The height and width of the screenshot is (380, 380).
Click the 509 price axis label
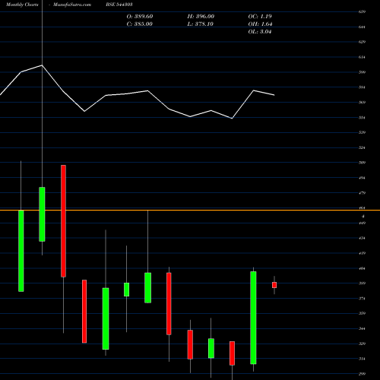click(362, 163)
